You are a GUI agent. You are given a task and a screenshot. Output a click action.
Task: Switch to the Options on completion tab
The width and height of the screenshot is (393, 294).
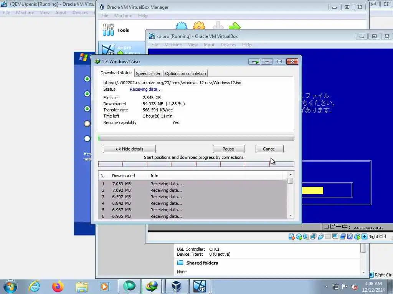pos(185,73)
